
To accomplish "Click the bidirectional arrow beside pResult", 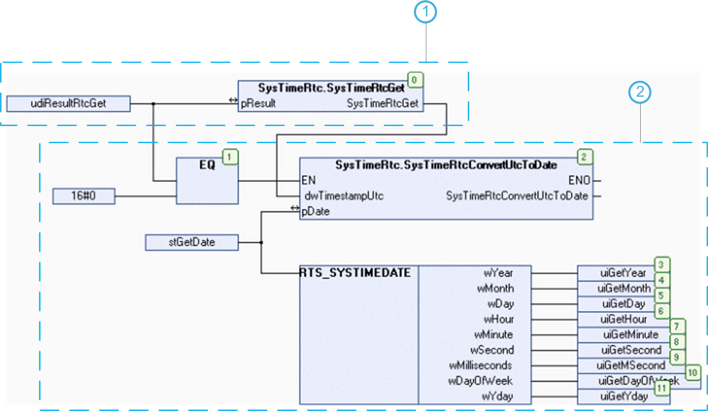I will pos(233,100).
